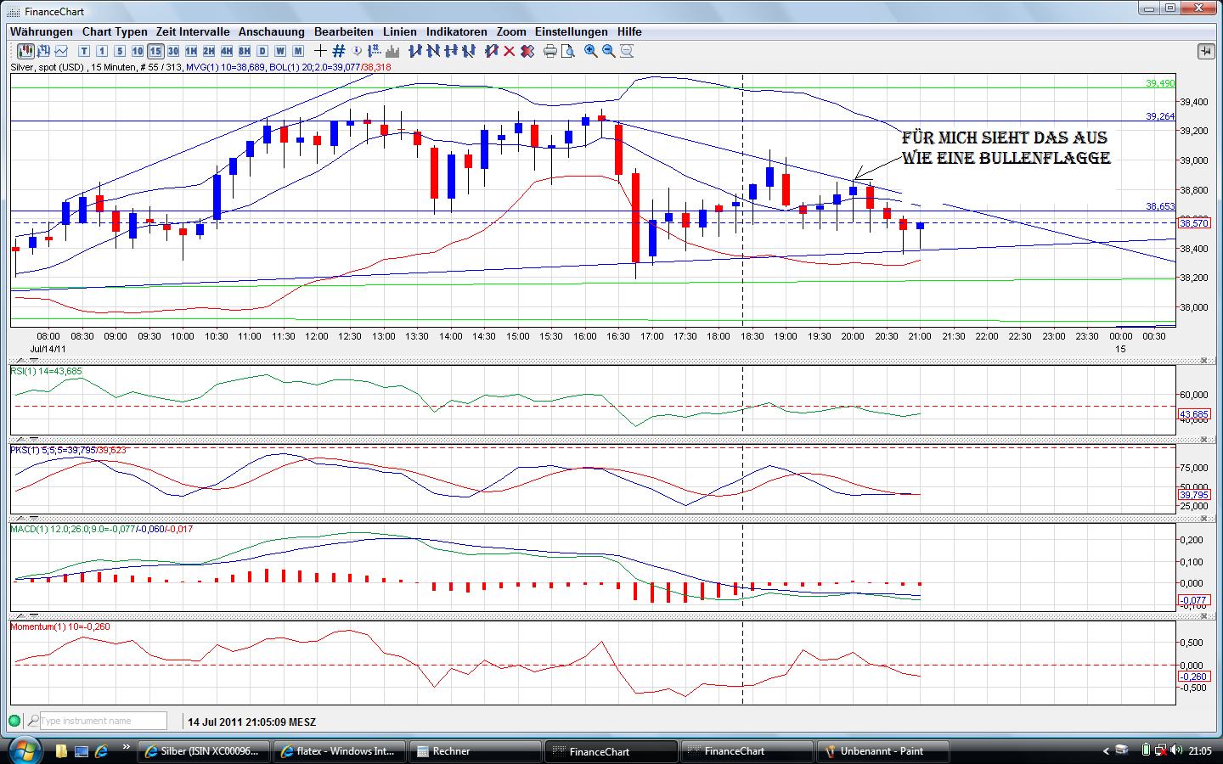This screenshot has height=764, width=1223.
Task: Select the 4H interval button
Action: tap(227, 51)
